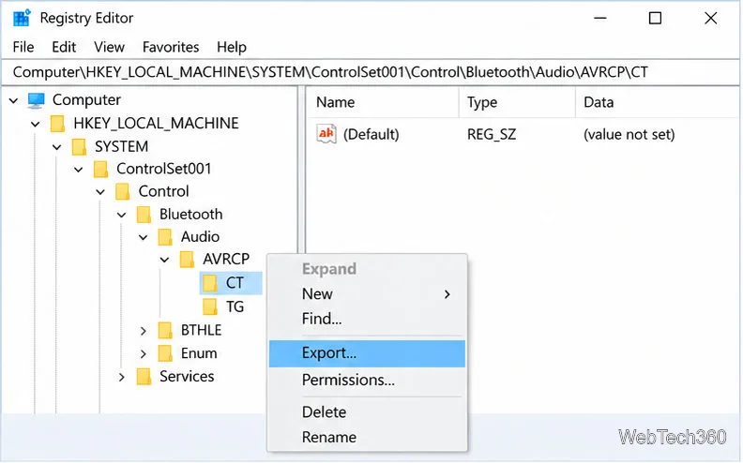The height and width of the screenshot is (463, 743).
Task: Click the Bluetooth folder icon
Action: [x=144, y=215]
